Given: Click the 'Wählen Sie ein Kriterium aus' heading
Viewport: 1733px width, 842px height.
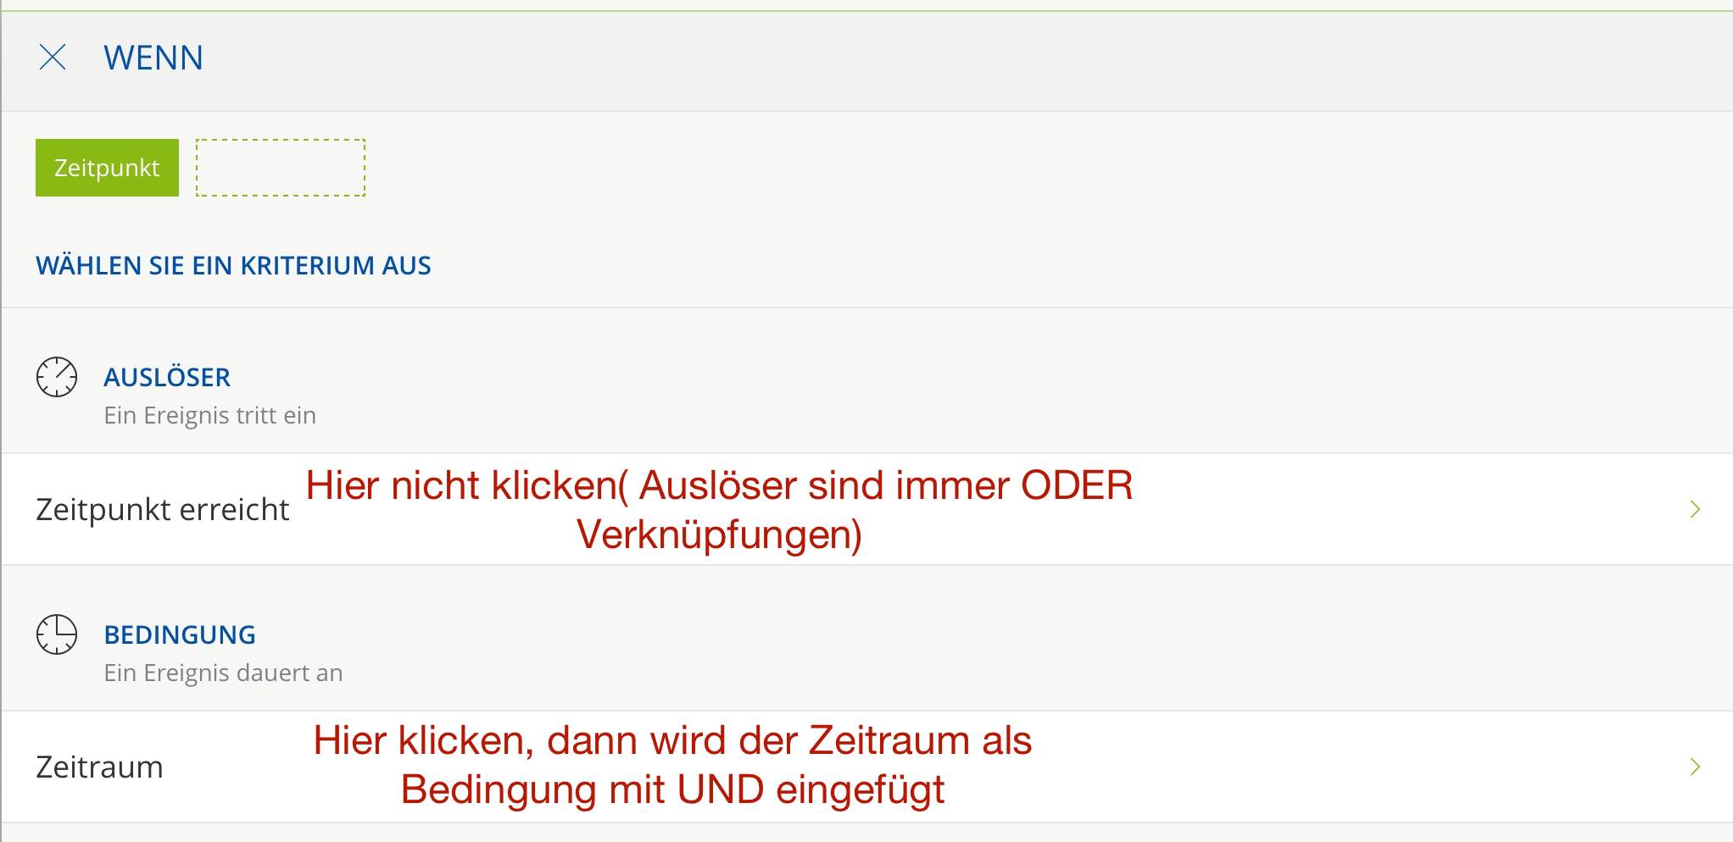Looking at the screenshot, I should pyautogui.click(x=233, y=266).
